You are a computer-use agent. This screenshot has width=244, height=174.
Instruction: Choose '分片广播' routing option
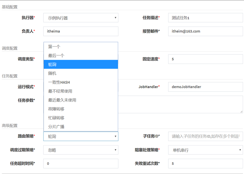tap(80, 126)
